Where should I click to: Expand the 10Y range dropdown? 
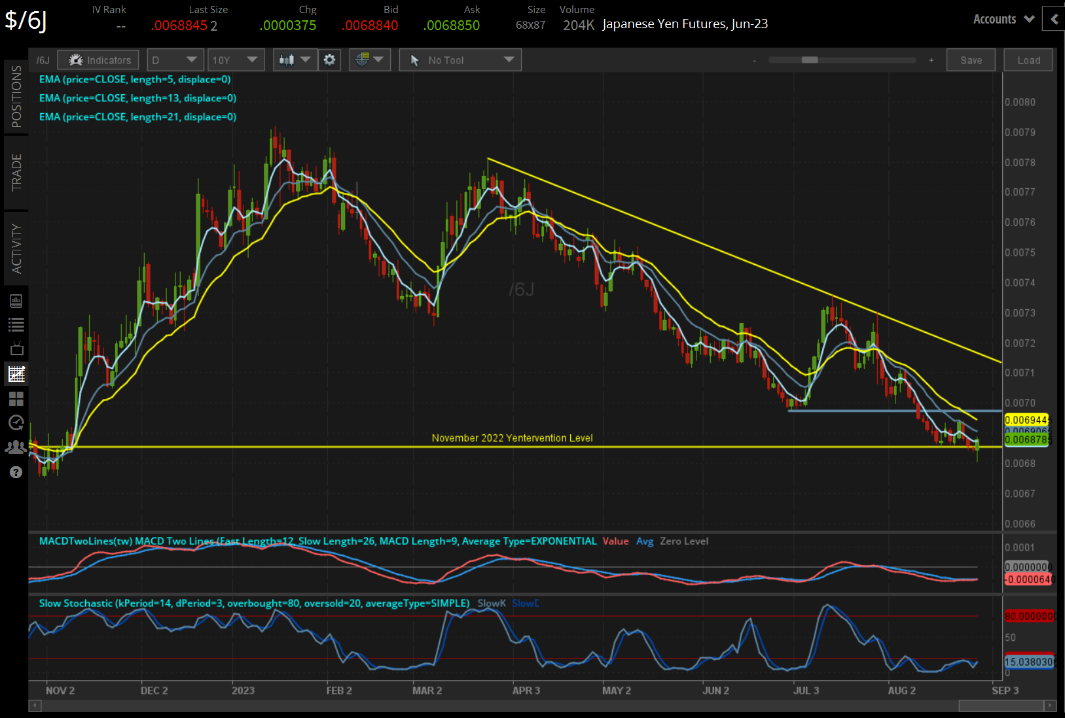click(236, 60)
